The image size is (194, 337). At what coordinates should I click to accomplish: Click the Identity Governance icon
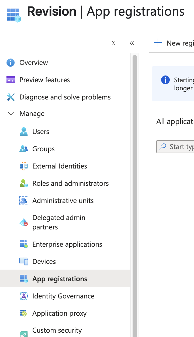point(24,296)
